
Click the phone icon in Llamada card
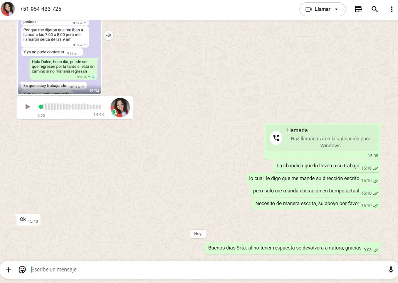(x=276, y=138)
